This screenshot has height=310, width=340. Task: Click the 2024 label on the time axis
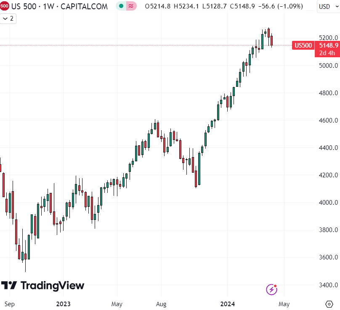(x=228, y=304)
